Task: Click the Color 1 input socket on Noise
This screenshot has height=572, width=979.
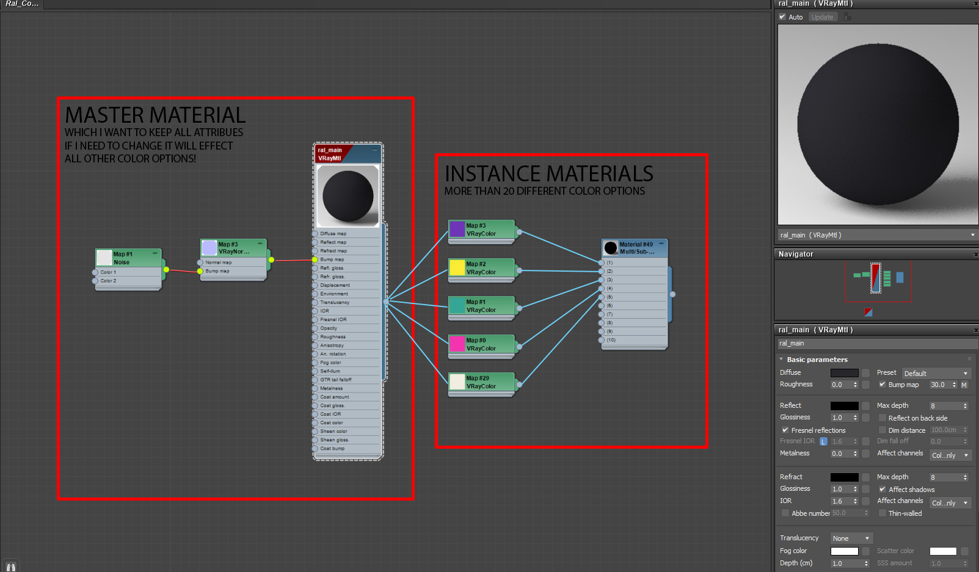Action: (95, 272)
